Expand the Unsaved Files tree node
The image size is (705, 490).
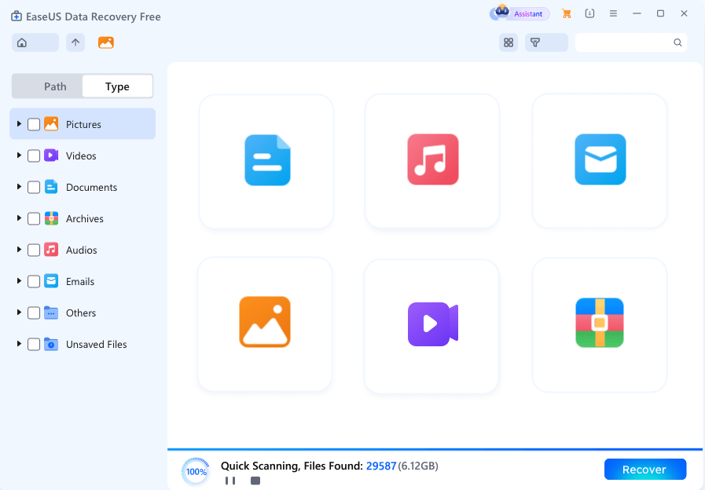click(19, 344)
